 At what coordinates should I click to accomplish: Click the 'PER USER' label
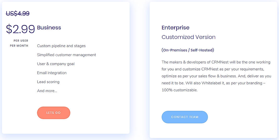pyautogui.click(x=21, y=41)
